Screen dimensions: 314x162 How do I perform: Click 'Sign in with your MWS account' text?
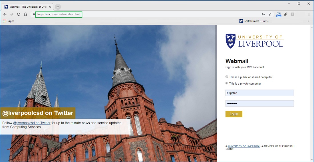pos(245,67)
